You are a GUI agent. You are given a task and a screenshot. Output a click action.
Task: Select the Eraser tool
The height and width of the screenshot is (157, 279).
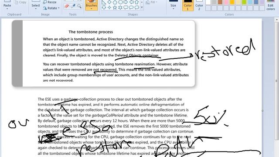pyautogui.click(x=67, y=7)
